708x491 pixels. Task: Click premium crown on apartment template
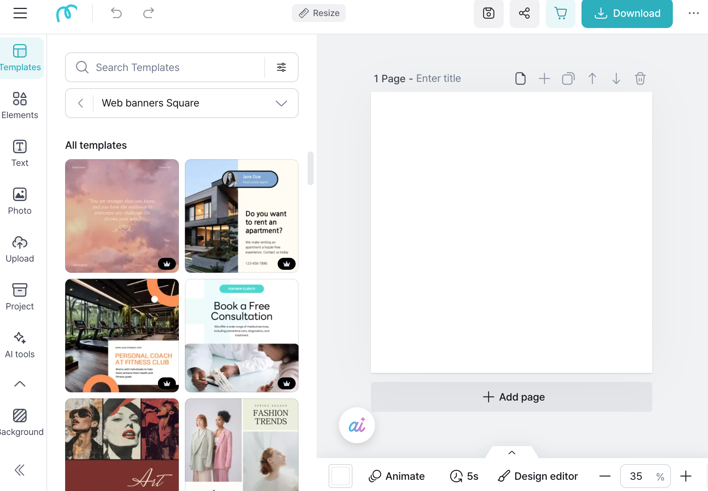[x=287, y=264]
